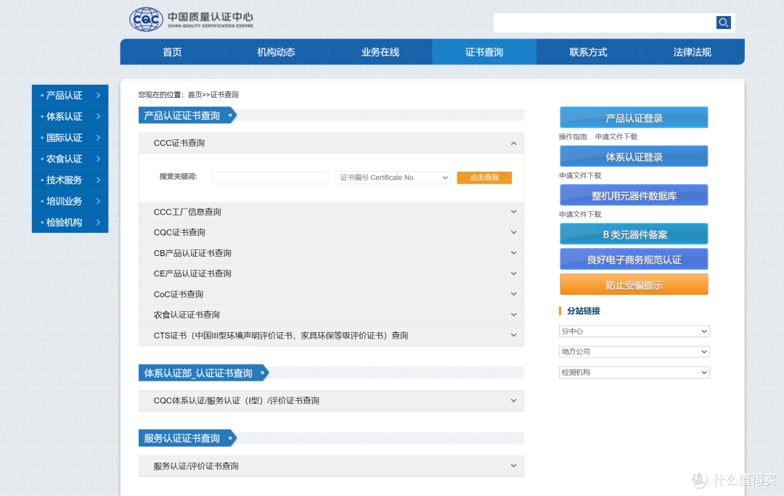
Task: Expand the CQC证书查询 row chevron
Action: coord(513,232)
